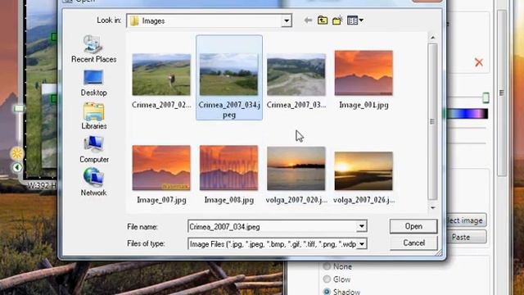
Task: Click the file list scroll down arrow
Action: (x=433, y=207)
